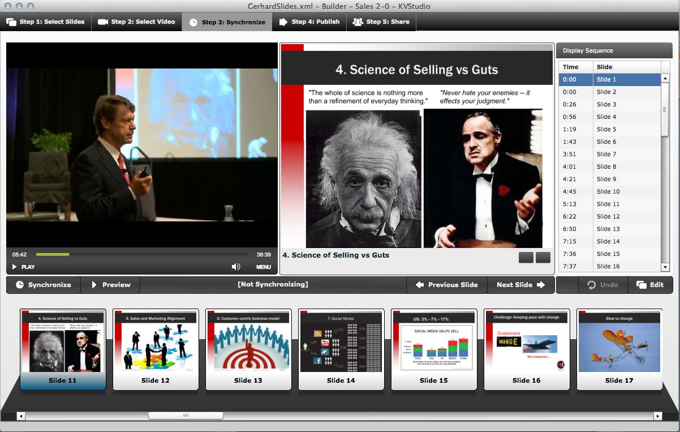
Task: Select the Slide 15 row at 7:36
Action: 609,254
